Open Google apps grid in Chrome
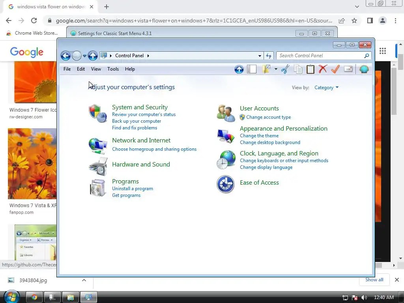This screenshot has width=404, height=303. (x=383, y=51)
